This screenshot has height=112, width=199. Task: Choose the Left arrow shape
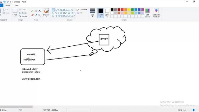click(69, 13)
